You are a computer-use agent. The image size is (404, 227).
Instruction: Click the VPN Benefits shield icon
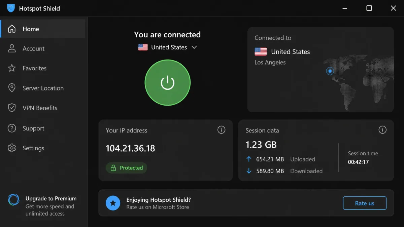(x=12, y=108)
